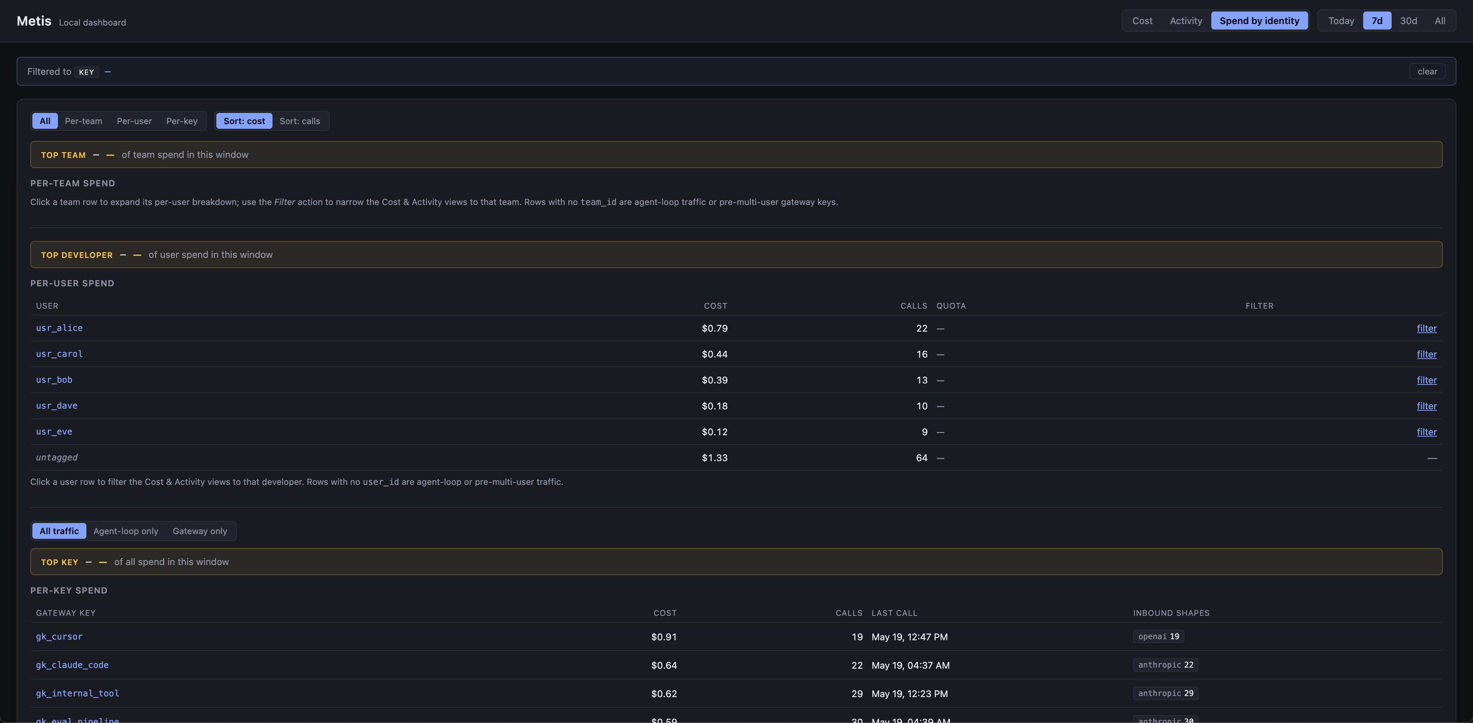
Task: Click the May 19, 12:47 PM timestamp
Action: [x=909, y=637]
